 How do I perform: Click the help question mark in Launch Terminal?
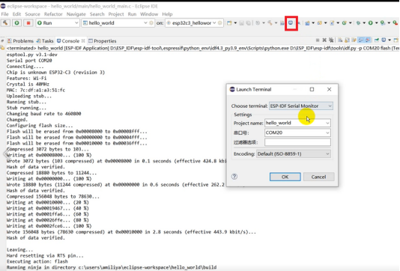(234, 177)
